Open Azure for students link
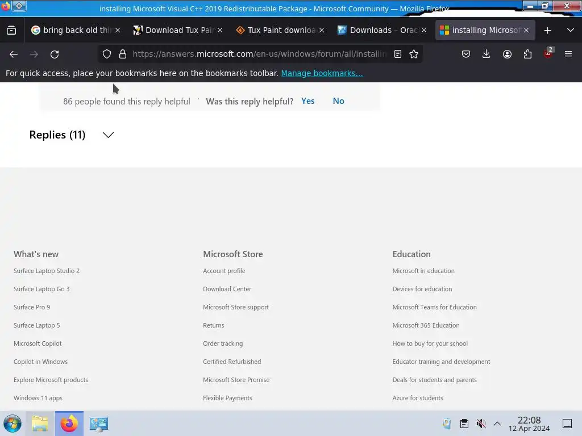The image size is (582, 436). point(418,398)
